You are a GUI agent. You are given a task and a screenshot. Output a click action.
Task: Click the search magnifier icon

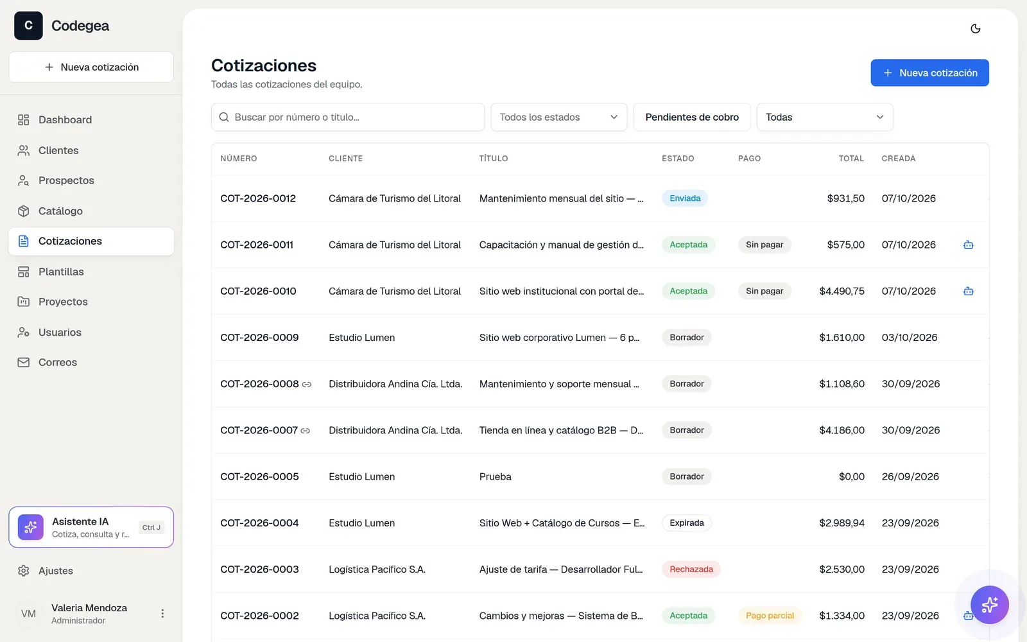[224, 117]
